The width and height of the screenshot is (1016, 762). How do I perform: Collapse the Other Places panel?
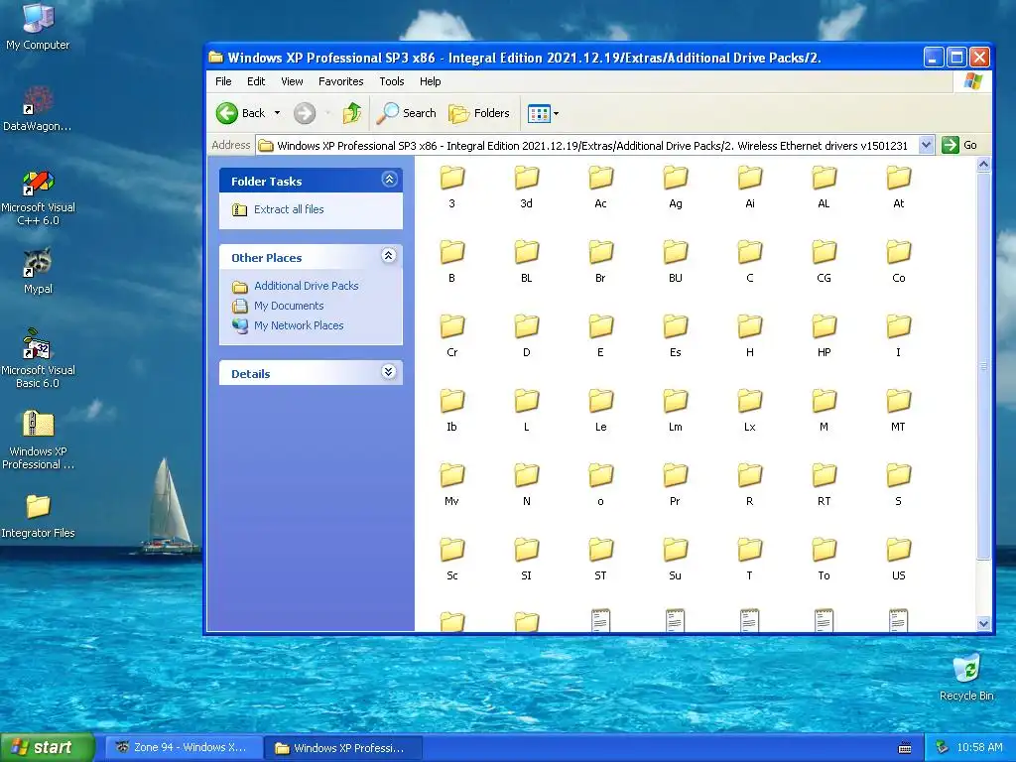coord(389,256)
